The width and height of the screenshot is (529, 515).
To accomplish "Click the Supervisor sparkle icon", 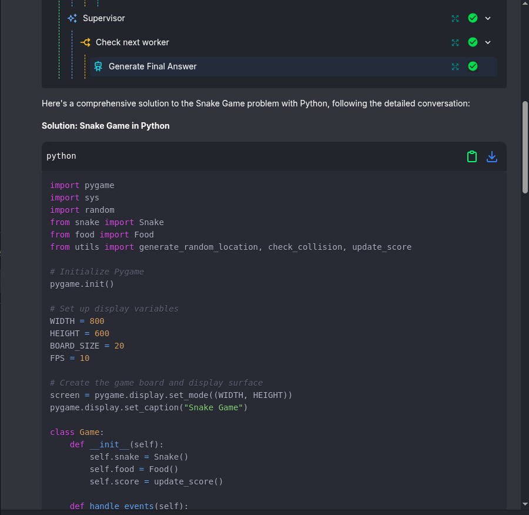I will [x=72, y=18].
